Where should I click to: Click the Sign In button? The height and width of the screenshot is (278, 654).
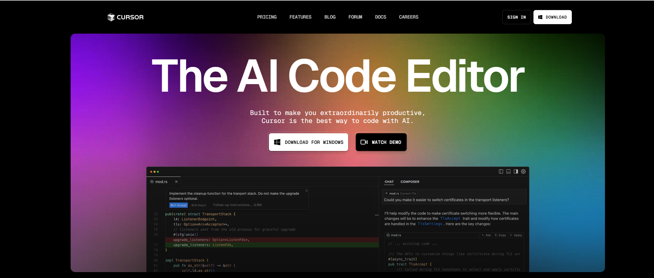[517, 17]
